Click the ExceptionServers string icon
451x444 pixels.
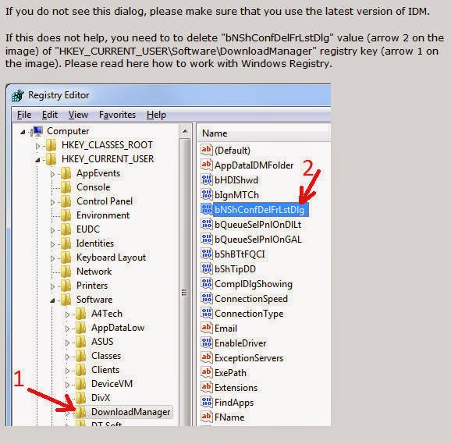tap(207, 357)
